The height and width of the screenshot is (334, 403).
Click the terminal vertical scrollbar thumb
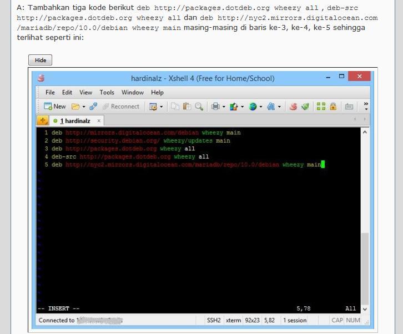click(x=365, y=269)
